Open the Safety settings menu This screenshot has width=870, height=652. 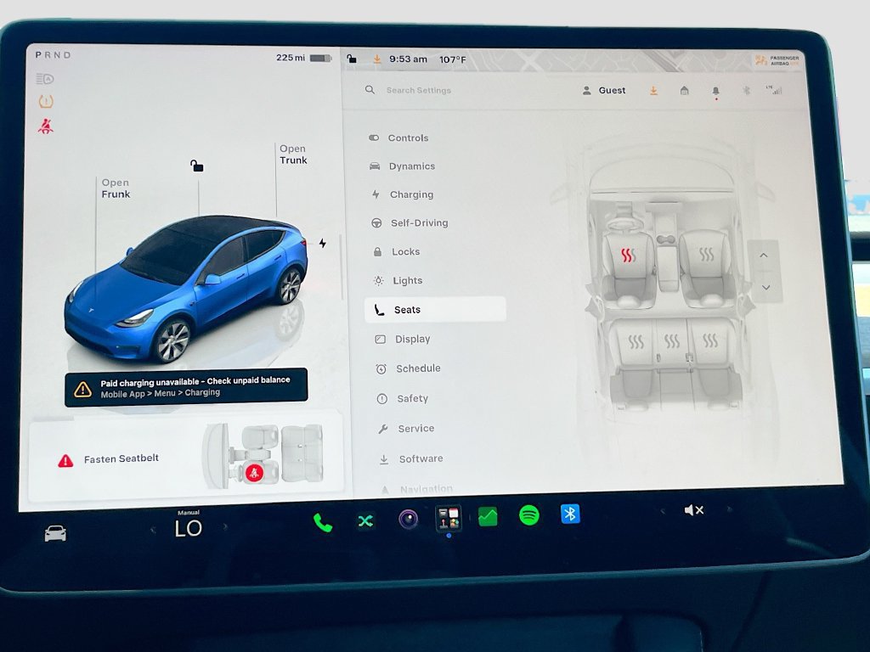click(x=403, y=399)
